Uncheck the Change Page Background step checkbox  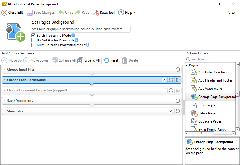pos(164,80)
